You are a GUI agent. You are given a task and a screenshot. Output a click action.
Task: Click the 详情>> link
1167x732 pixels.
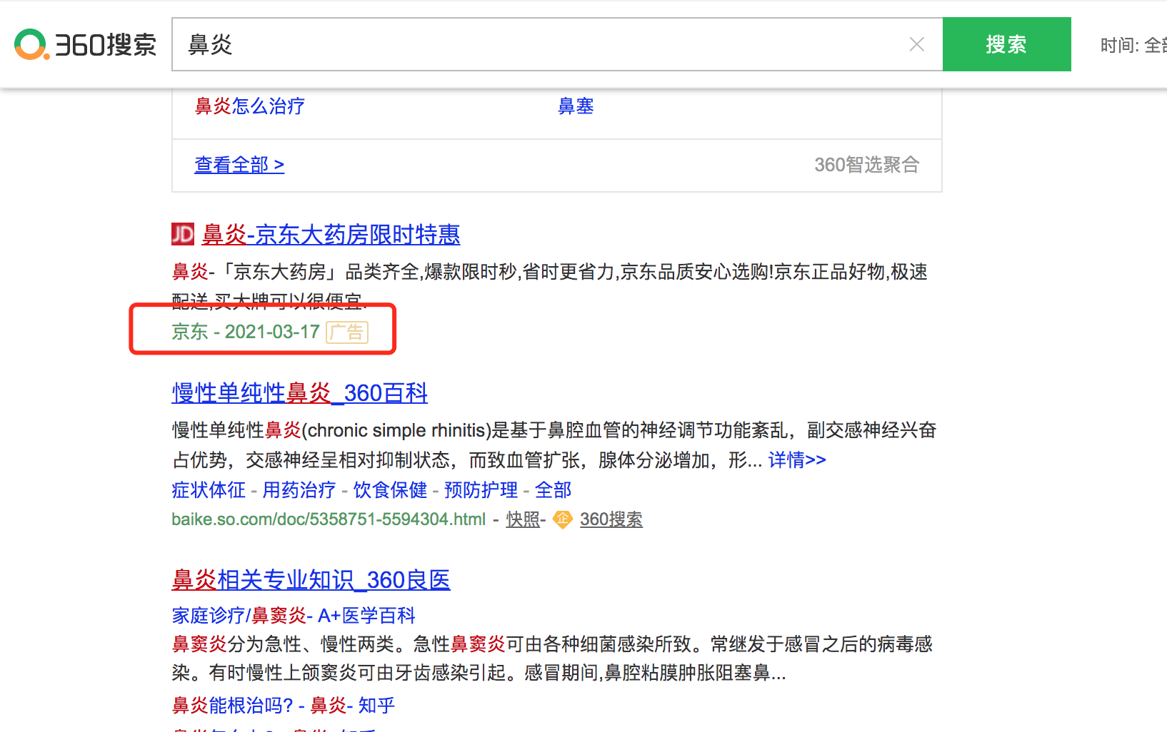click(x=797, y=460)
